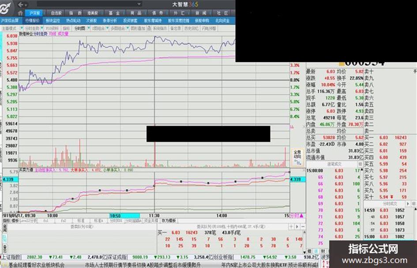Click the 图形叠加 toolbar button
This screenshot has height=268, width=417.
coord(138,28)
